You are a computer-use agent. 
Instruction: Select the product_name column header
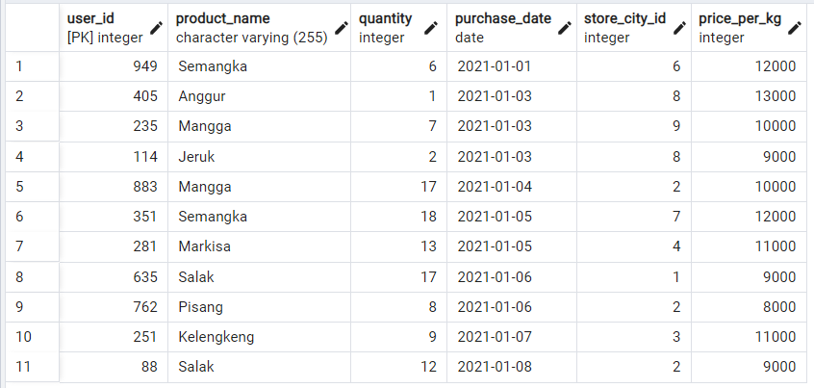pyautogui.click(x=260, y=28)
